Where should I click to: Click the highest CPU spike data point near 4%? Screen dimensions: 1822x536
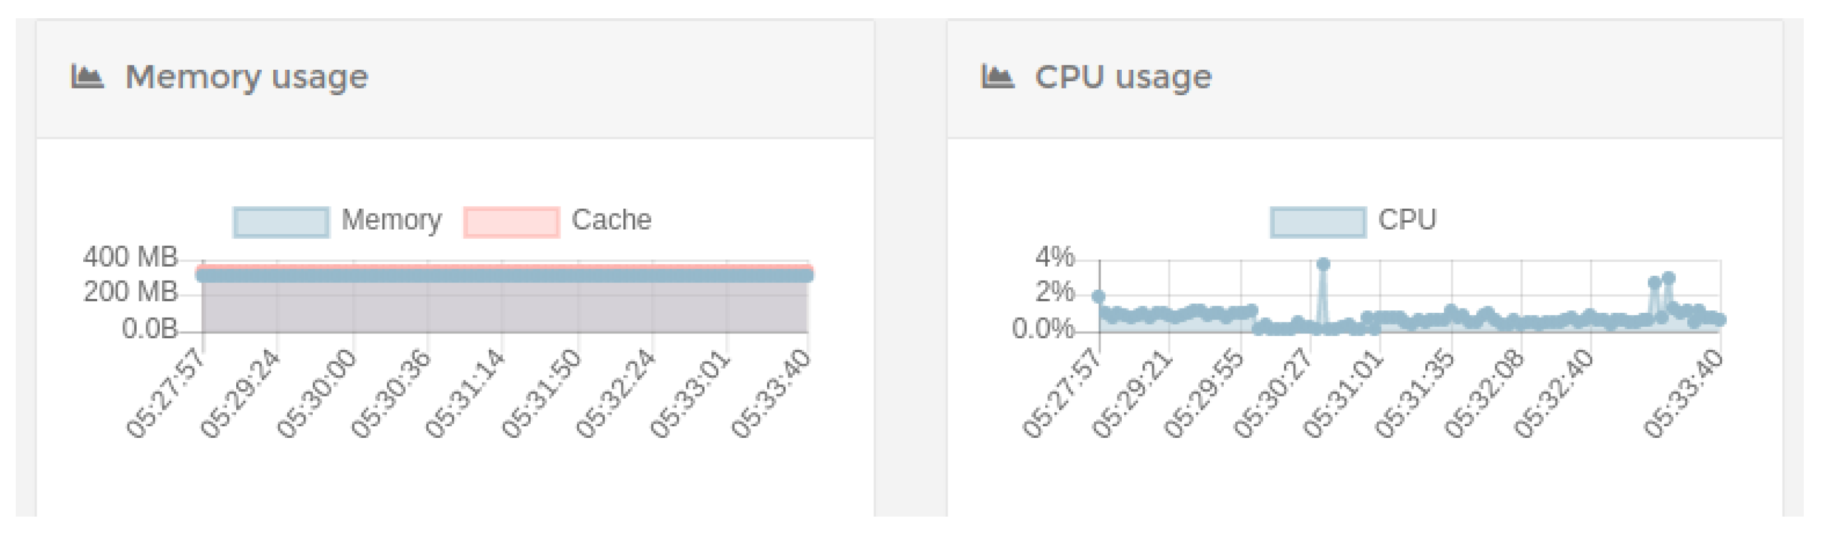click(x=1323, y=265)
